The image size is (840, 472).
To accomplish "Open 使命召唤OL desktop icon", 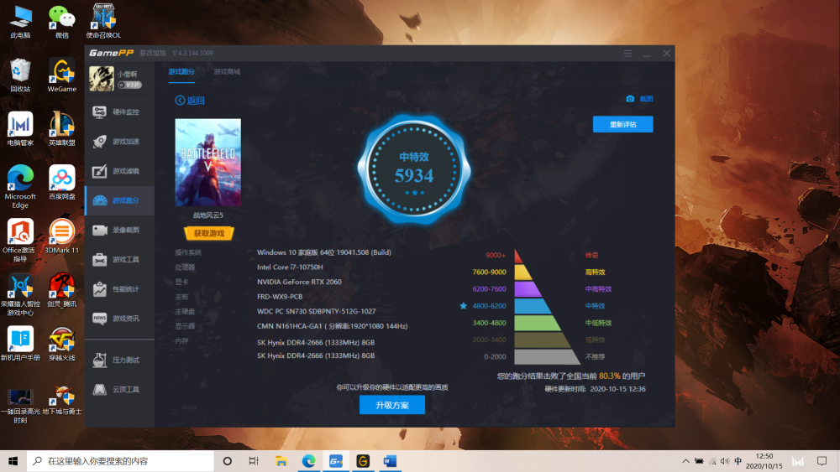I will [103, 22].
